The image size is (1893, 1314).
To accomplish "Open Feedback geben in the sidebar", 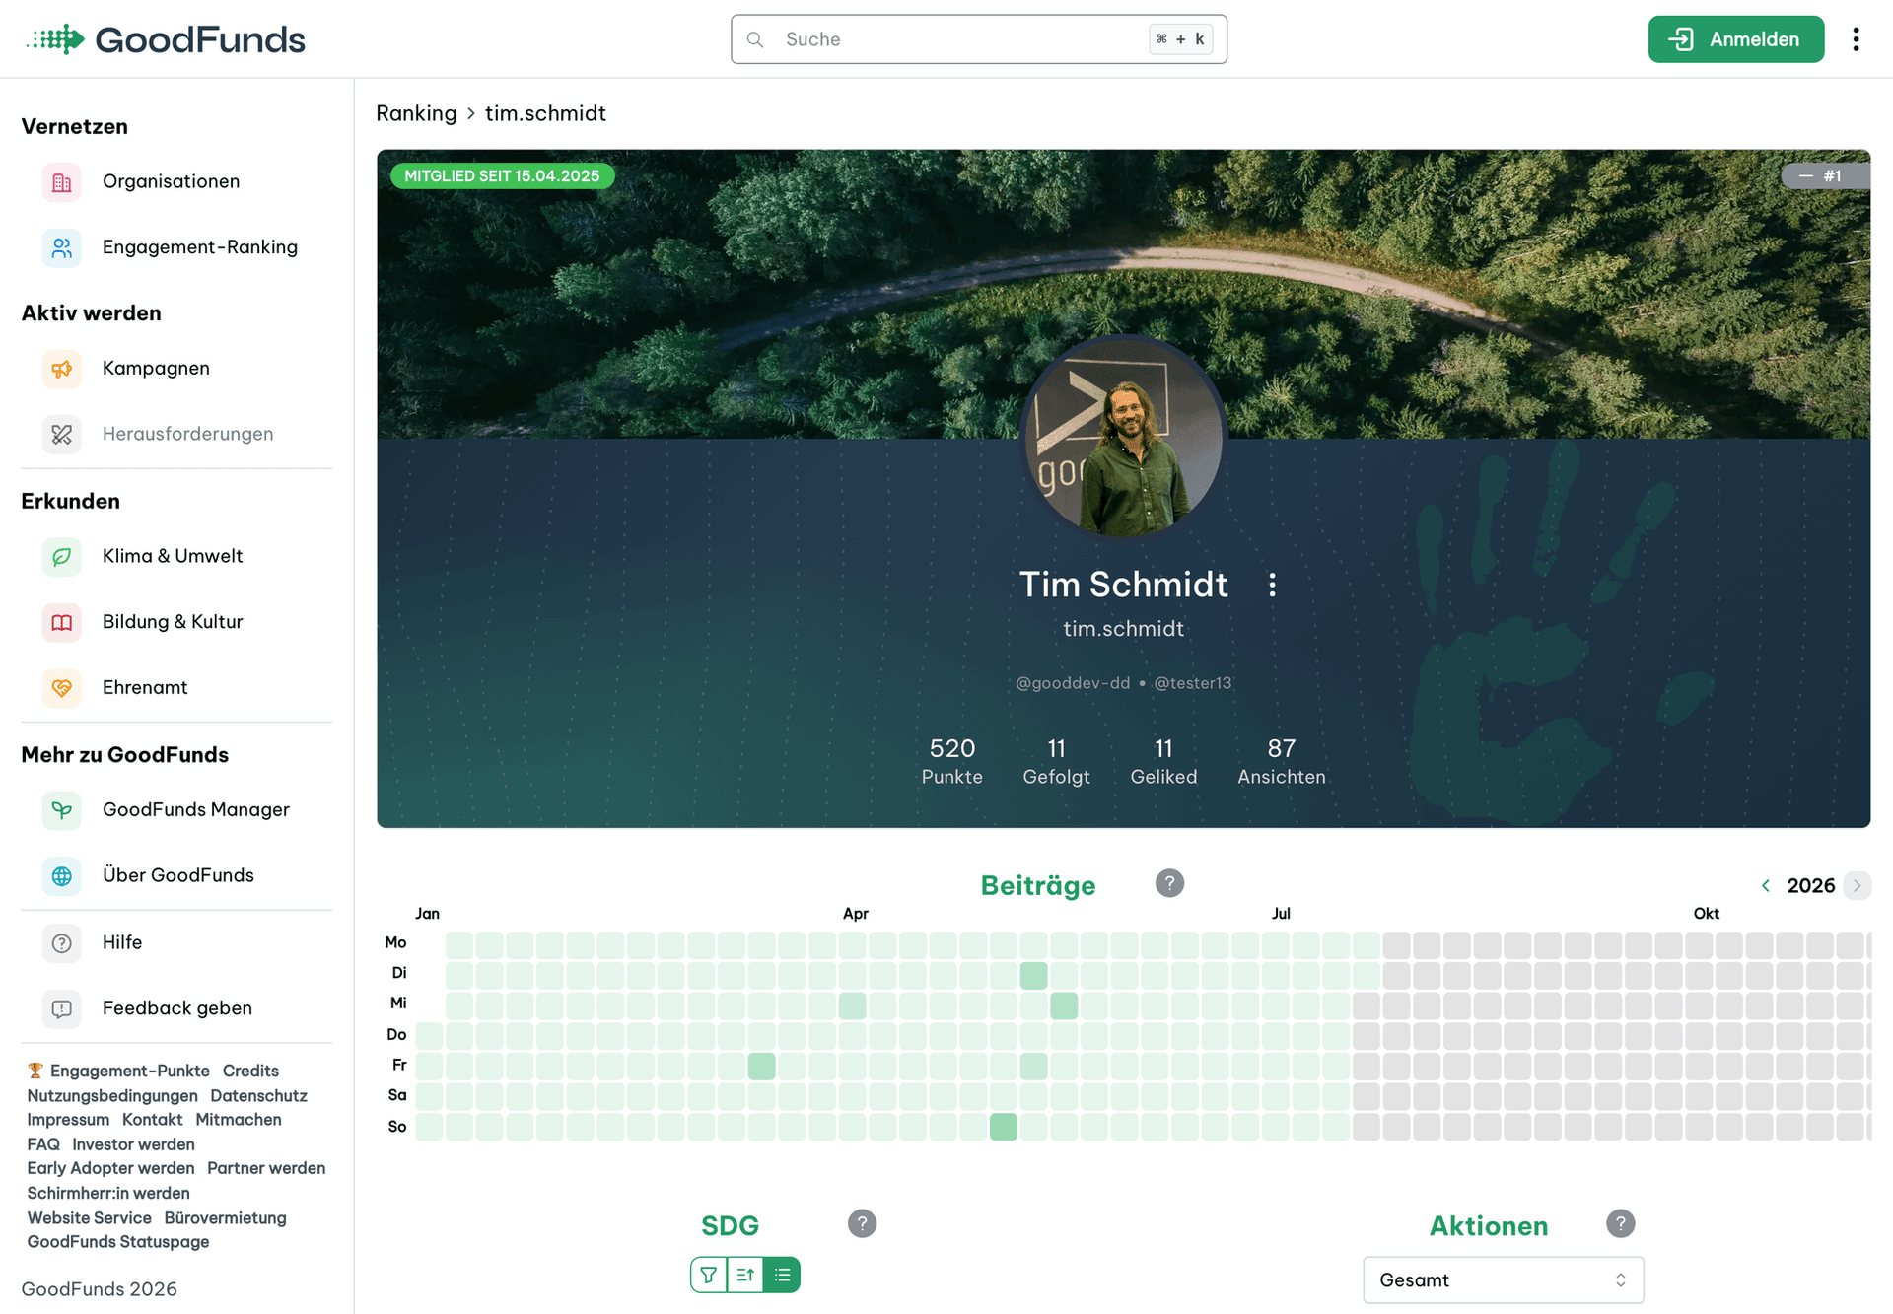I will tap(177, 1008).
